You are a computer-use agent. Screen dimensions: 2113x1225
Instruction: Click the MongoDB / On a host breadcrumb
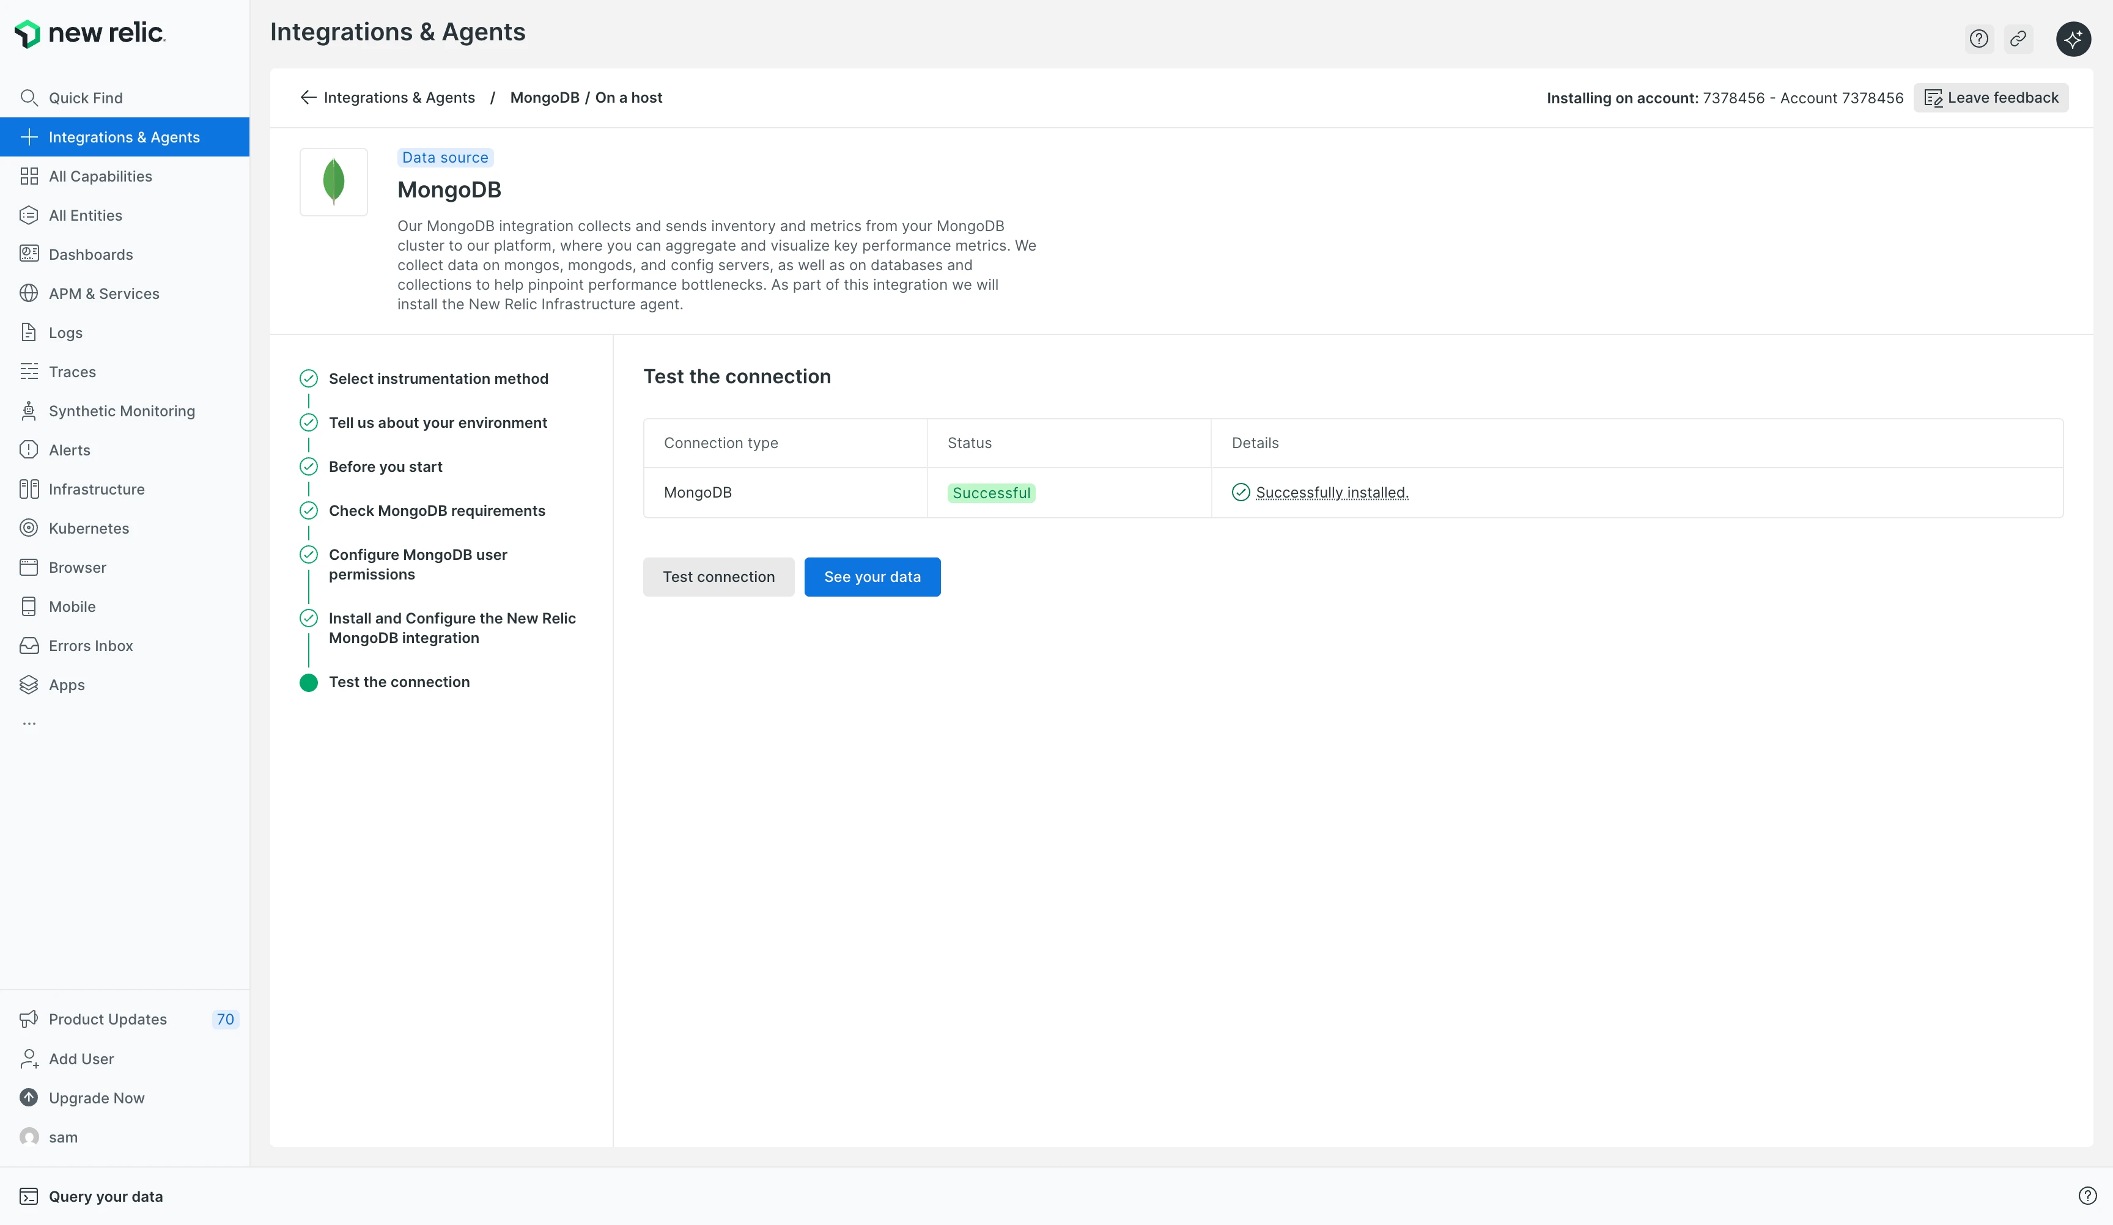(586, 97)
